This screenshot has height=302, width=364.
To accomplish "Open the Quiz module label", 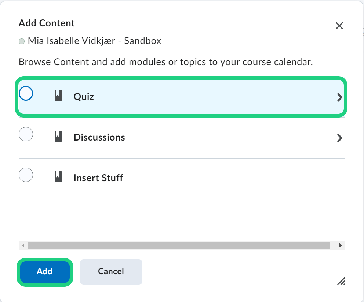I will pos(84,97).
